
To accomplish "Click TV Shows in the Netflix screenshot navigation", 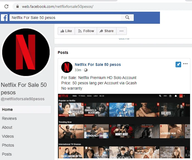I will click(82, 96).
